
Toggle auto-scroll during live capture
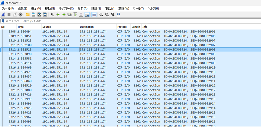click(x=87, y=14)
